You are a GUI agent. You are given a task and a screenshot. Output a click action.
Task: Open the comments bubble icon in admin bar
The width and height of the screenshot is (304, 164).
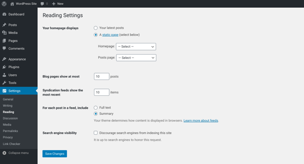pos(42,4)
